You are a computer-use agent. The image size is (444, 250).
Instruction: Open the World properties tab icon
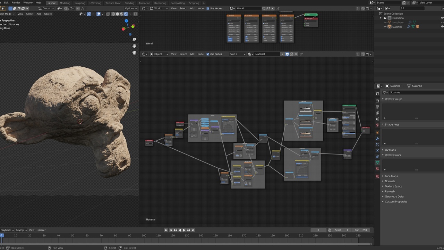coord(377,125)
